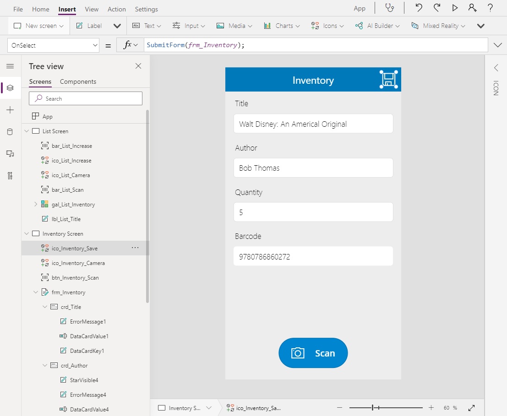Click the Undo arrow icon

pos(419,8)
